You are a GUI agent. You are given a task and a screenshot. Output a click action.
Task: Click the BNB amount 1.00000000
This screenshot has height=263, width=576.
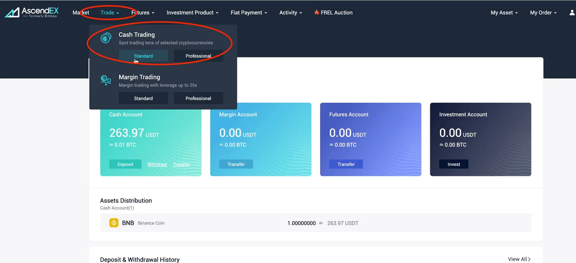click(x=302, y=223)
